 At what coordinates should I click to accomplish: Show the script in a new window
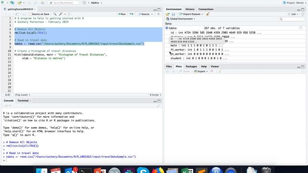point(17,14)
